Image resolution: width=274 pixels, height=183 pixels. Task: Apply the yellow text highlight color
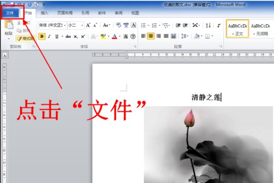[x=103, y=37]
